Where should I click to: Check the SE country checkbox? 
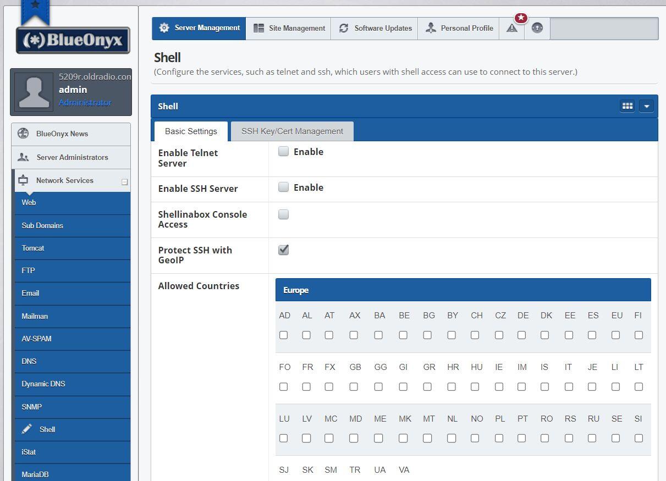pyautogui.click(x=615, y=438)
